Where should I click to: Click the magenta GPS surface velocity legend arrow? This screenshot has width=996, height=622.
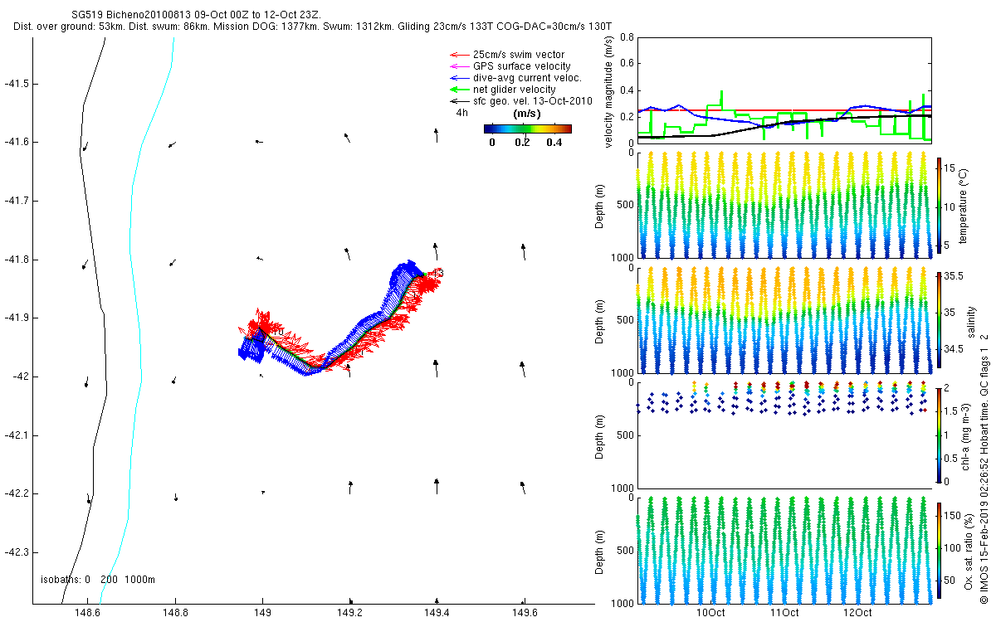(459, 66)
